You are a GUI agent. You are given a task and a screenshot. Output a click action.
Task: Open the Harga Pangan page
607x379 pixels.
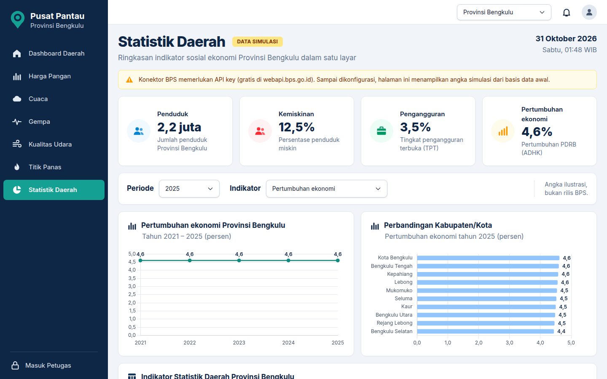(54, 76)
